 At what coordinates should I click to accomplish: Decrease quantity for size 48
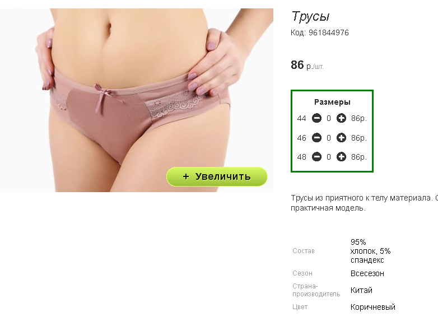tap(316, 157)
